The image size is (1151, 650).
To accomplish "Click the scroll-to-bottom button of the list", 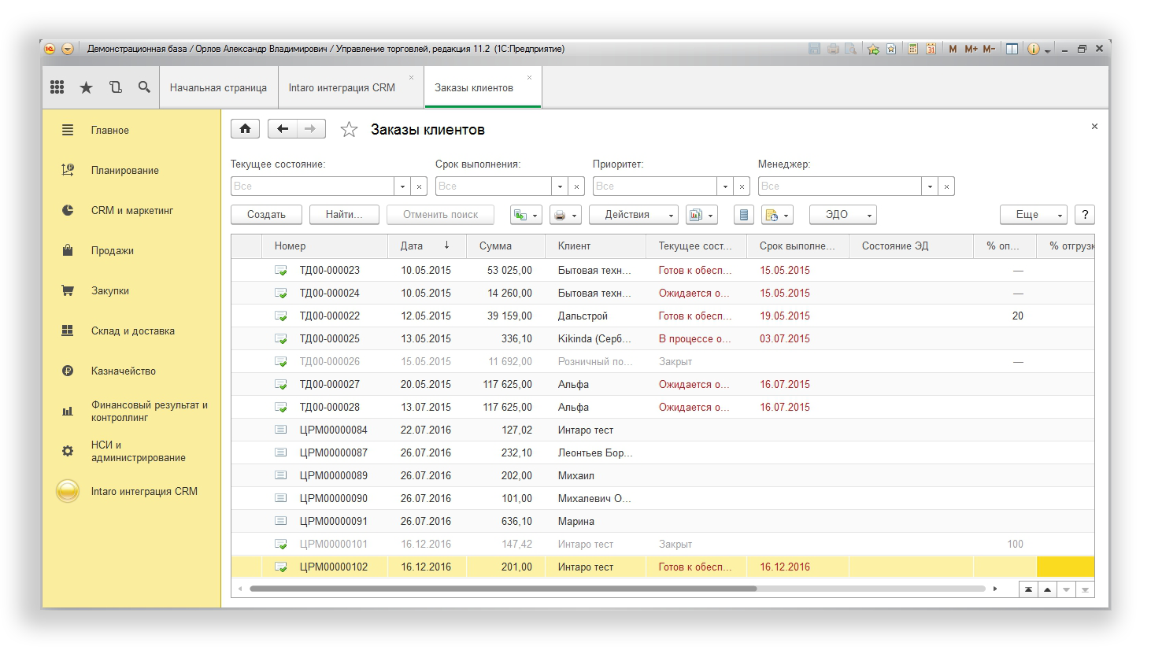I will (x=1085, y=589).
